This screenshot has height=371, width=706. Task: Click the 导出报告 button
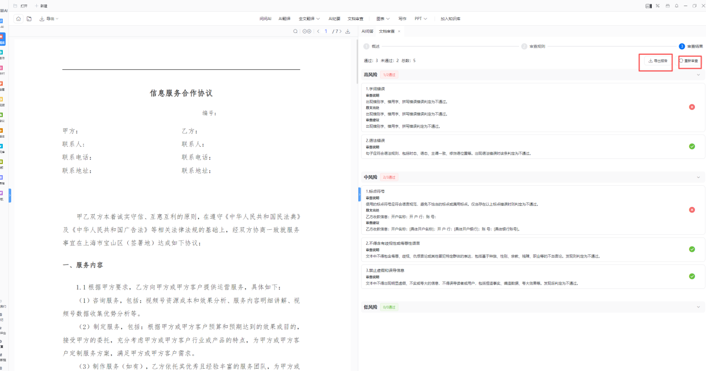[658, 61]
